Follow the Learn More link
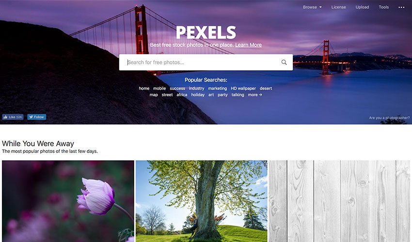The width and height of the screenshot is (412, 242). [248, 45]
